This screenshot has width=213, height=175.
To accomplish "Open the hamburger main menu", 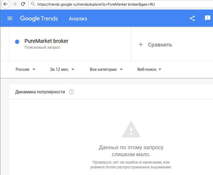I will [x=10, y=18].
